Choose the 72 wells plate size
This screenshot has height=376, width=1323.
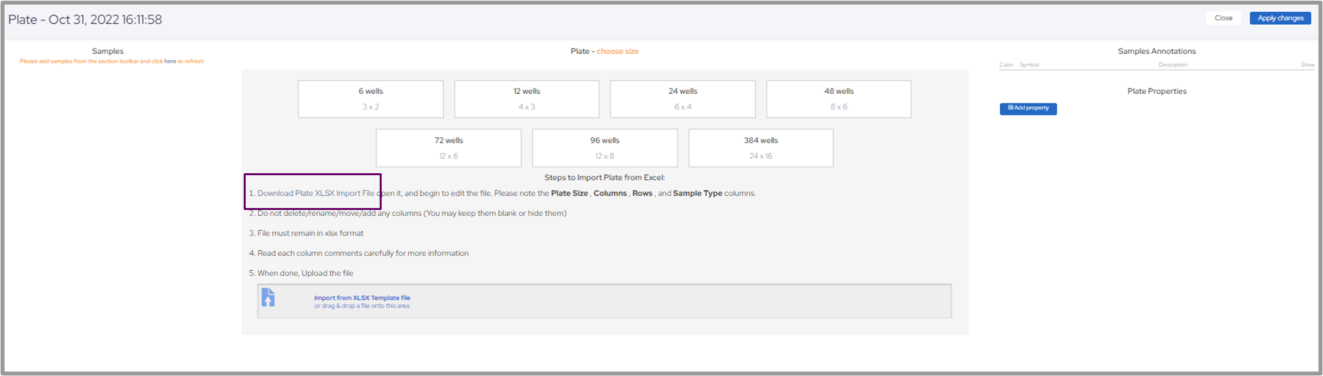[x=448, y=148]
